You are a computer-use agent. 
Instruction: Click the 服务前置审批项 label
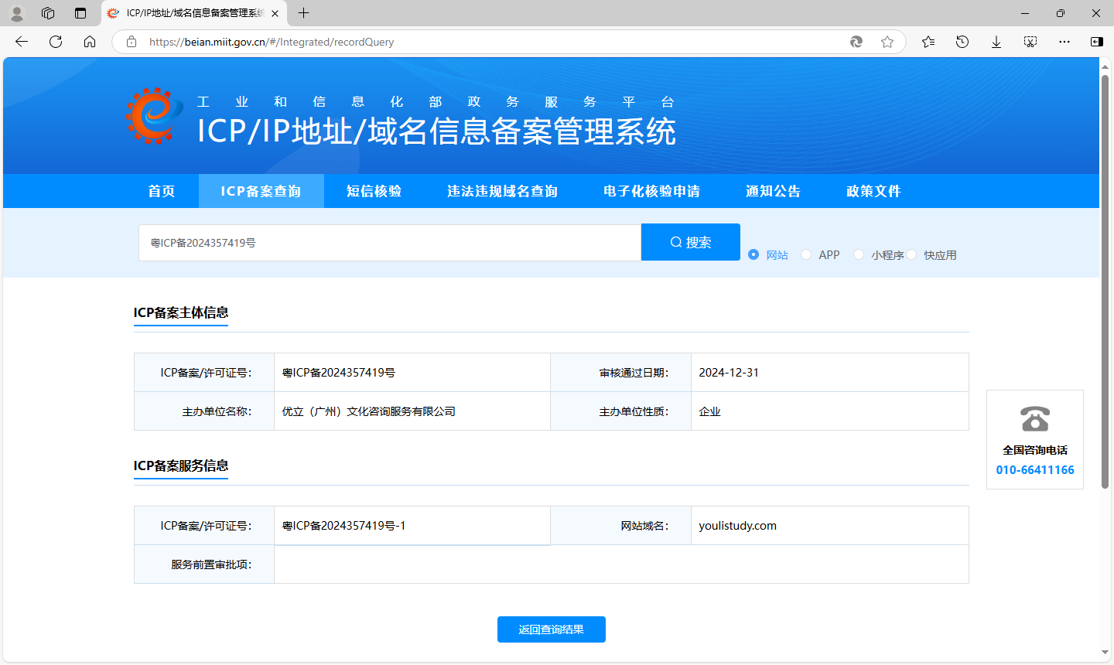(211, 564)
